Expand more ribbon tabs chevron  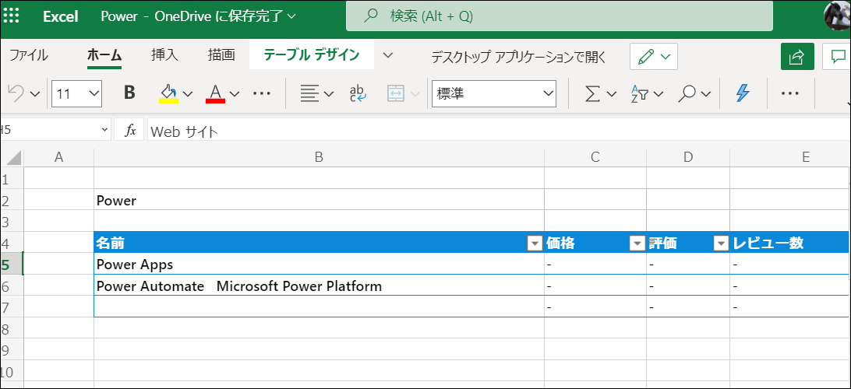388,55
